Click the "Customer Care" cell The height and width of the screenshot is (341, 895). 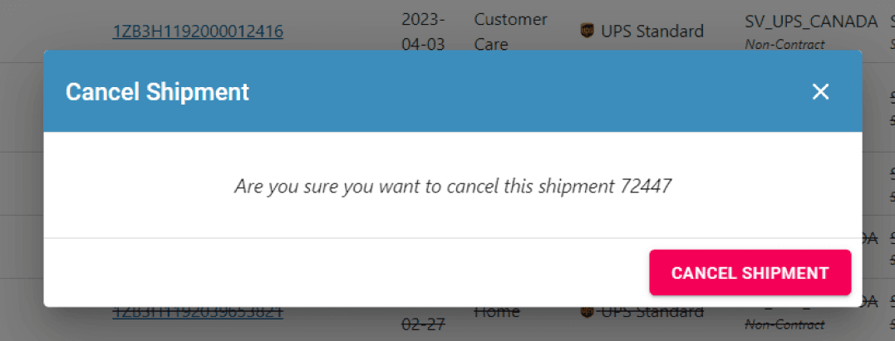(510, 32)
